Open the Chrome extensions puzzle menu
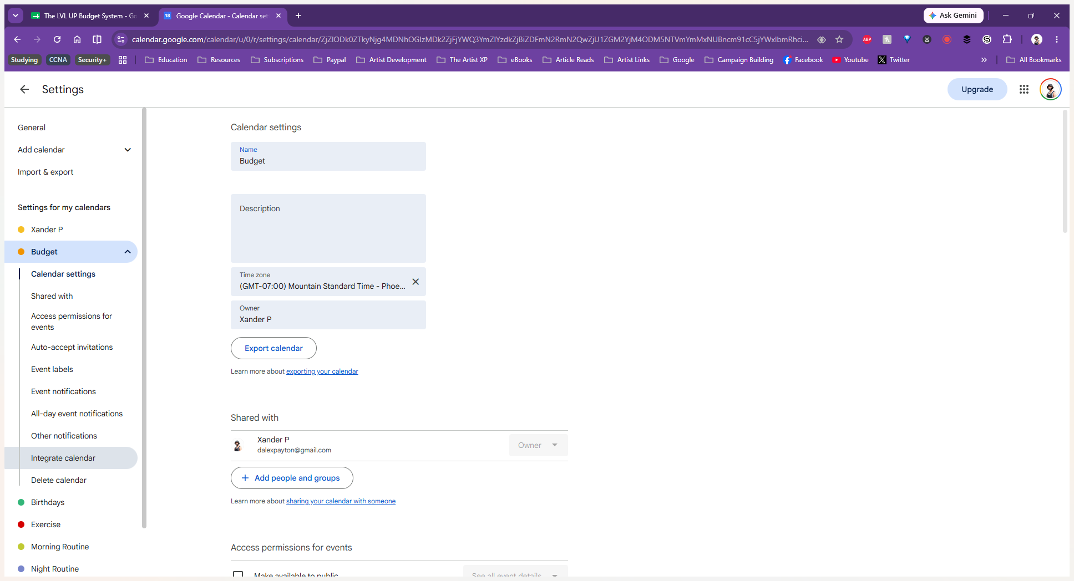Screen dimensions: 1074x581 click(x=1007, y=39)
